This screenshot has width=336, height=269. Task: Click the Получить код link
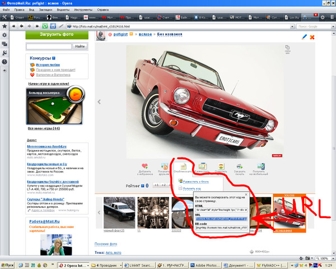192,188
